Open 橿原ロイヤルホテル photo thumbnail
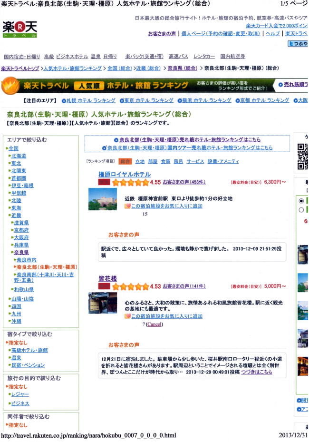The width and height of the screenshot is (309, 442). coord(103,199)
